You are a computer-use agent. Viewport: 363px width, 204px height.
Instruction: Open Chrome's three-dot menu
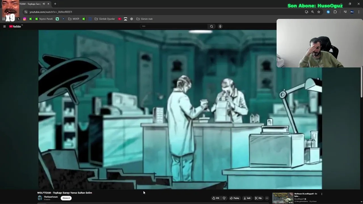coord(359,12)
